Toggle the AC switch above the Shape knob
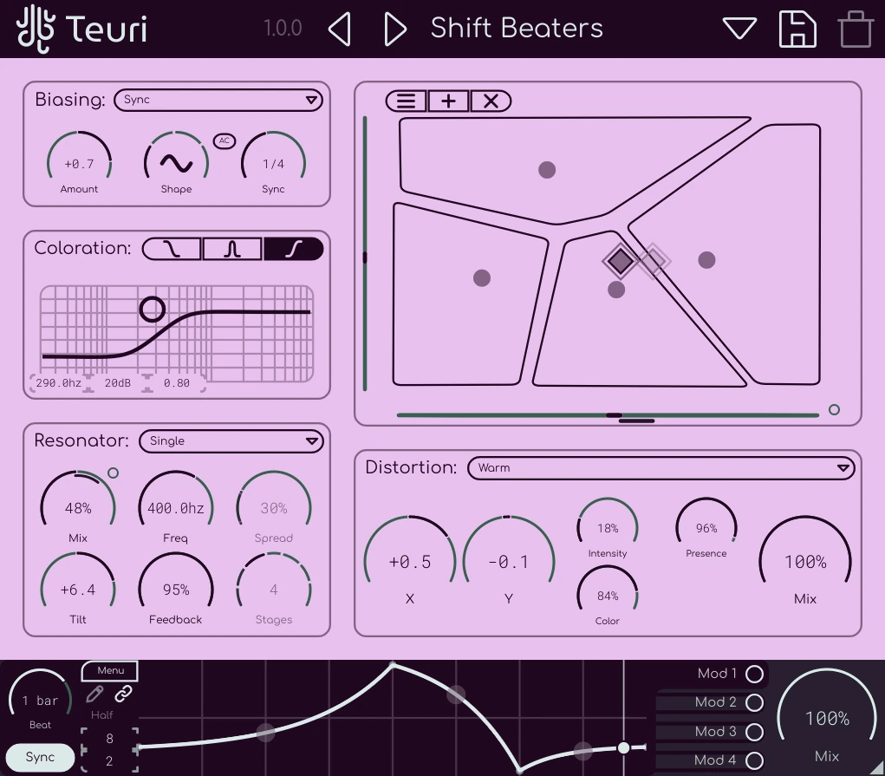Viewport: 885px width, 776px height. point(224,140)
